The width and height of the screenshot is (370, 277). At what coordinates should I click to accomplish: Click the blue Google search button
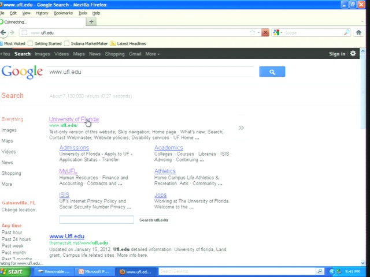point(272,72)
